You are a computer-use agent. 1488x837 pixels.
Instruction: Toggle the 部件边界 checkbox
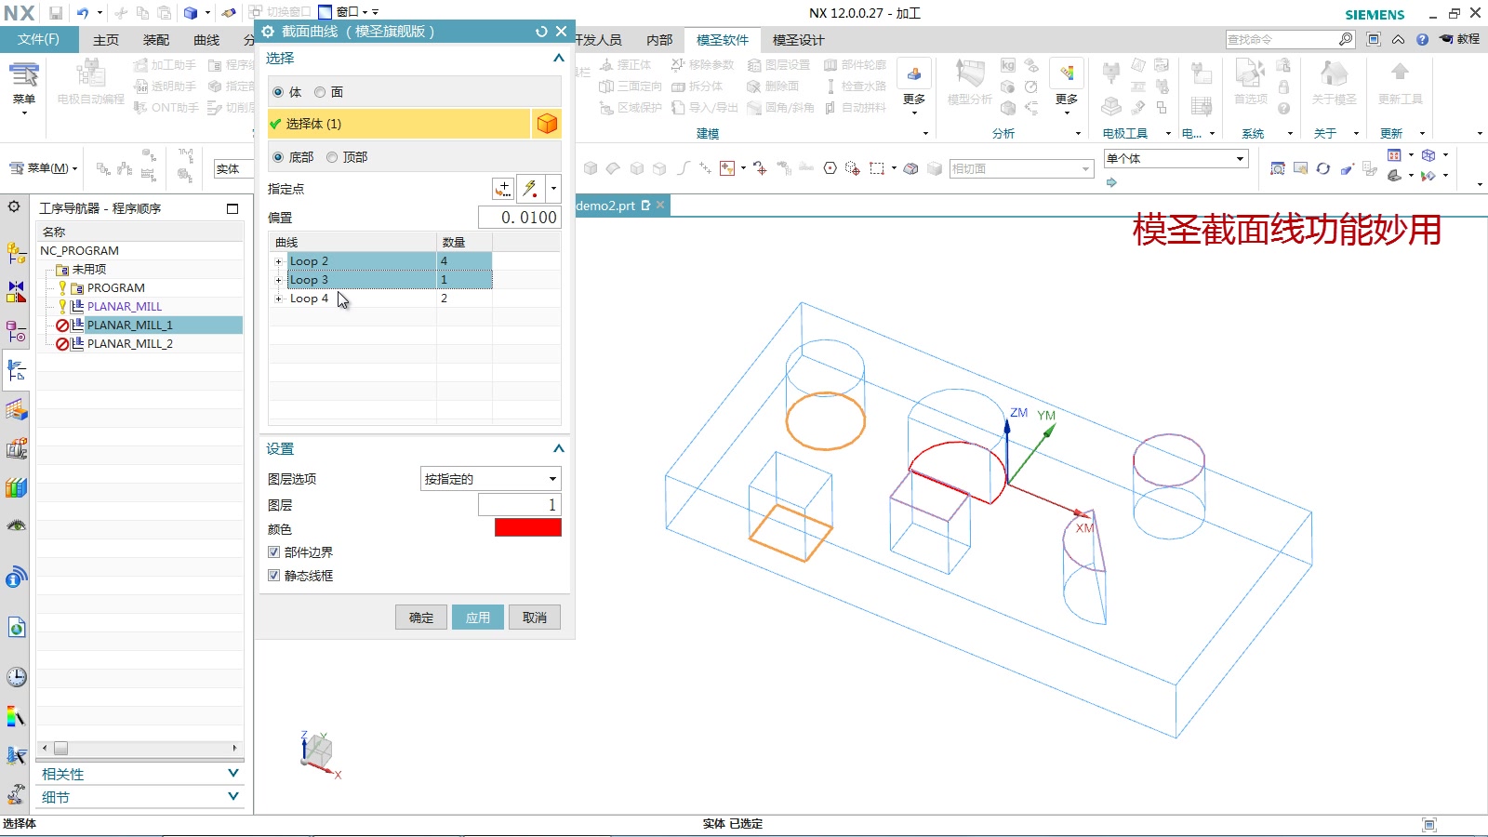click(x=274, y=552)
